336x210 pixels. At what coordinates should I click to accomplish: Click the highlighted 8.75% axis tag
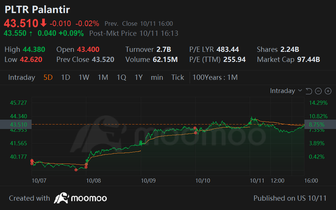pos(320,124)
